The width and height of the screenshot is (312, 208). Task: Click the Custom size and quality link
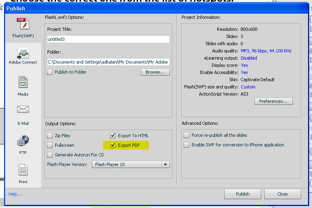pos(248,87)
